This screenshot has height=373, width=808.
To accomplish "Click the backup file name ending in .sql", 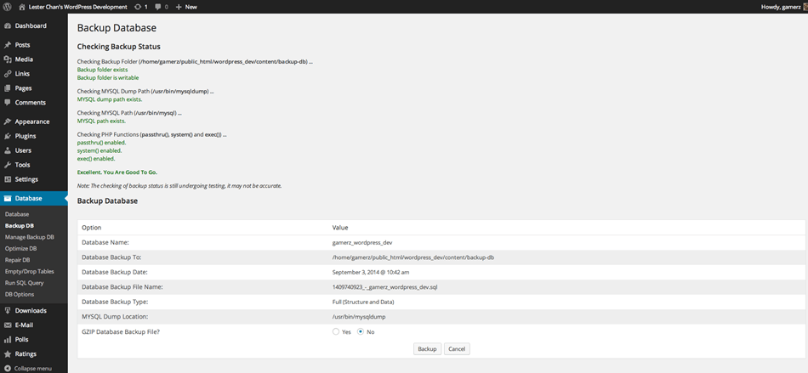I will coord(385,287).
